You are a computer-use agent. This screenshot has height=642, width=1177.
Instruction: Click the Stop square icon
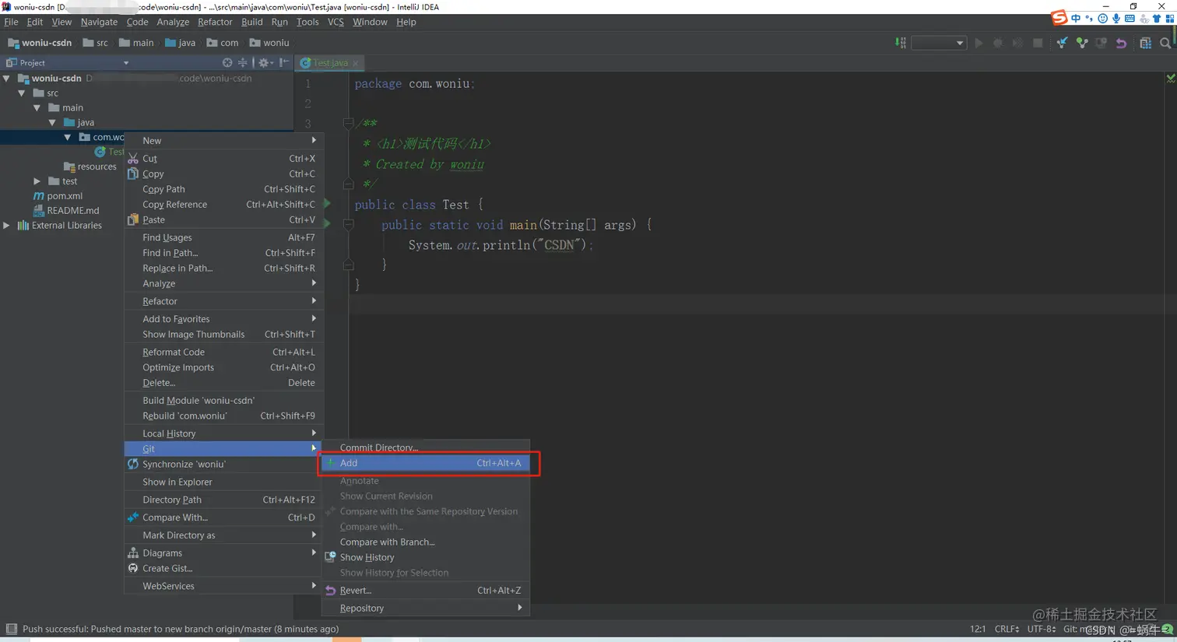pos(1038,43)
